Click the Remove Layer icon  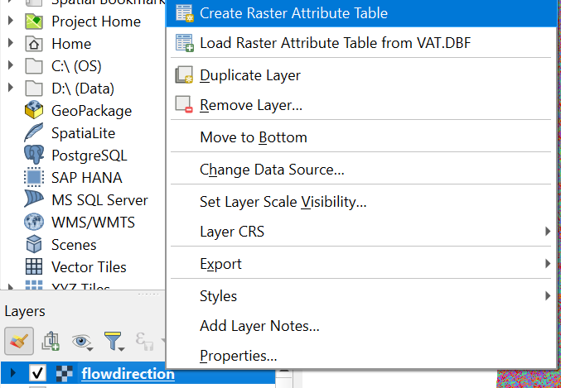pos(184,105)
